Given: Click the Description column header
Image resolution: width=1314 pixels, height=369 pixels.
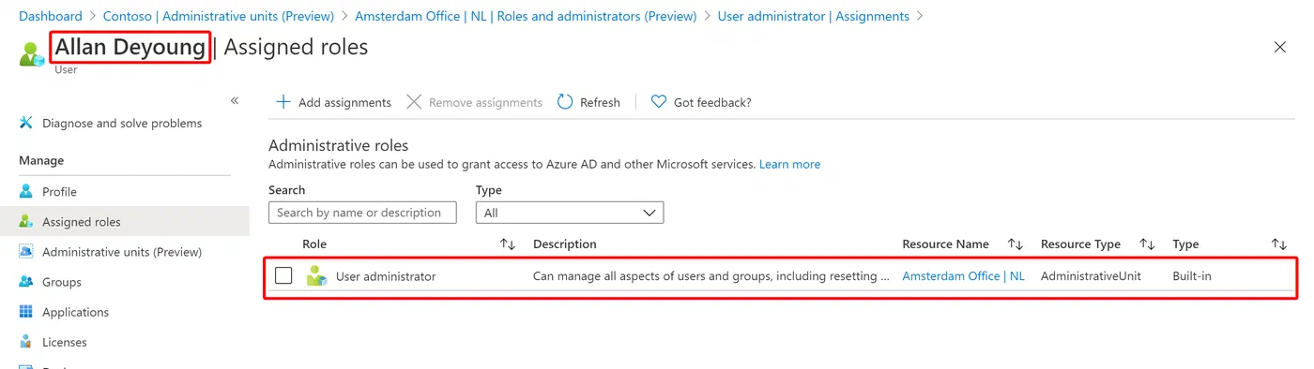Looking at the screenshot, I should (565, 244).
